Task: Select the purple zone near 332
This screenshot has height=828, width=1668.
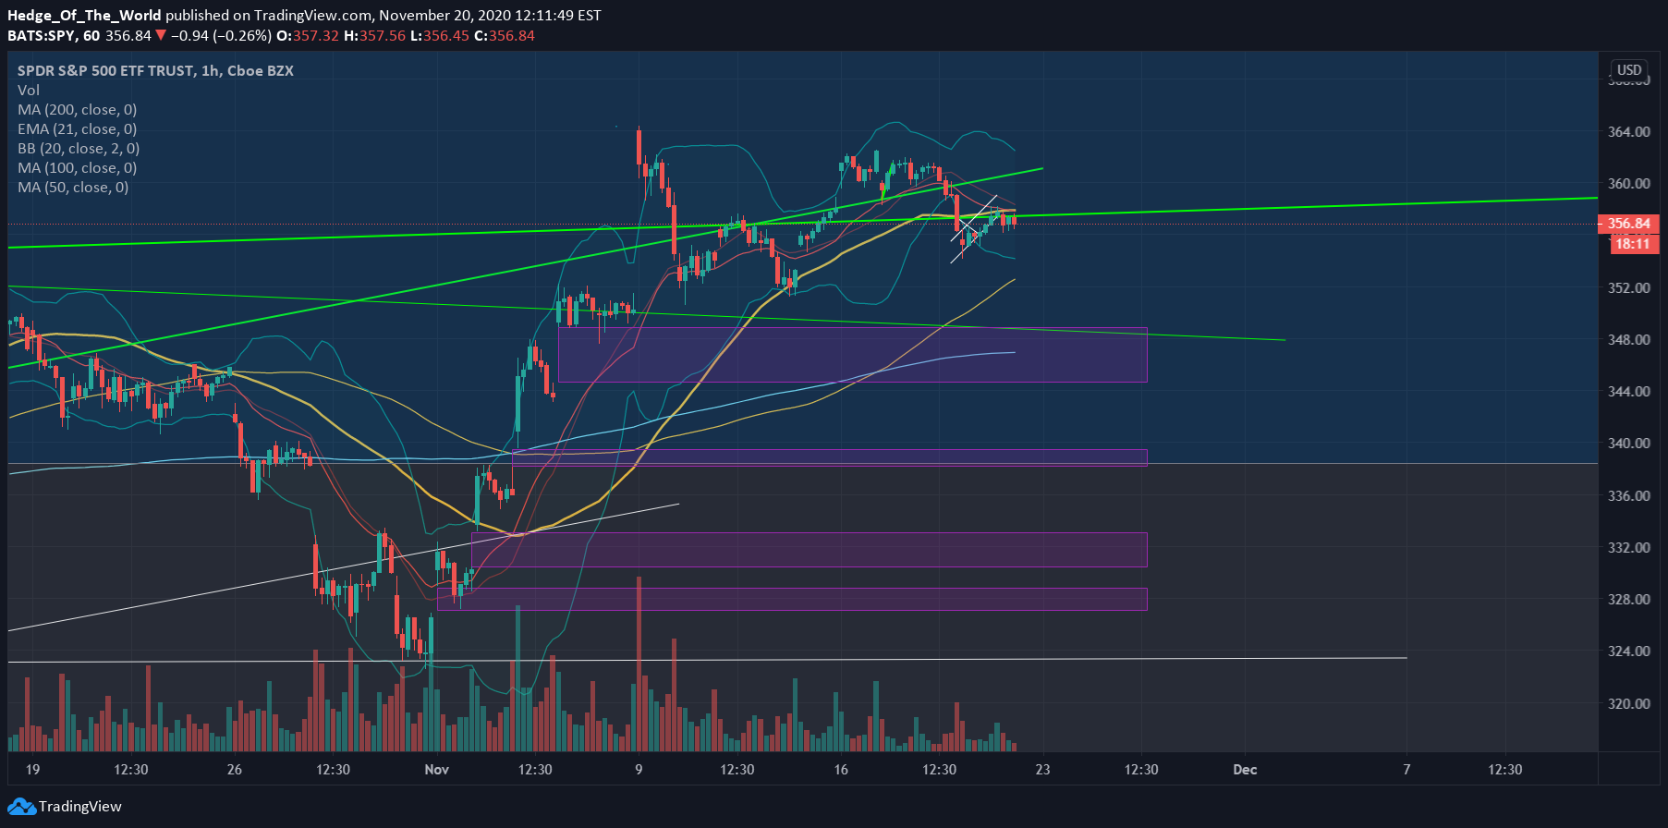Action: (x=809, y=550)
